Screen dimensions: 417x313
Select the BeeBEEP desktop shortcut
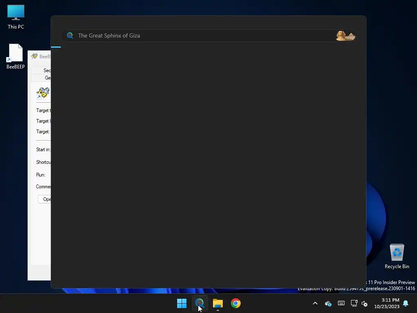pyautogui.click(x=15, y=56)
